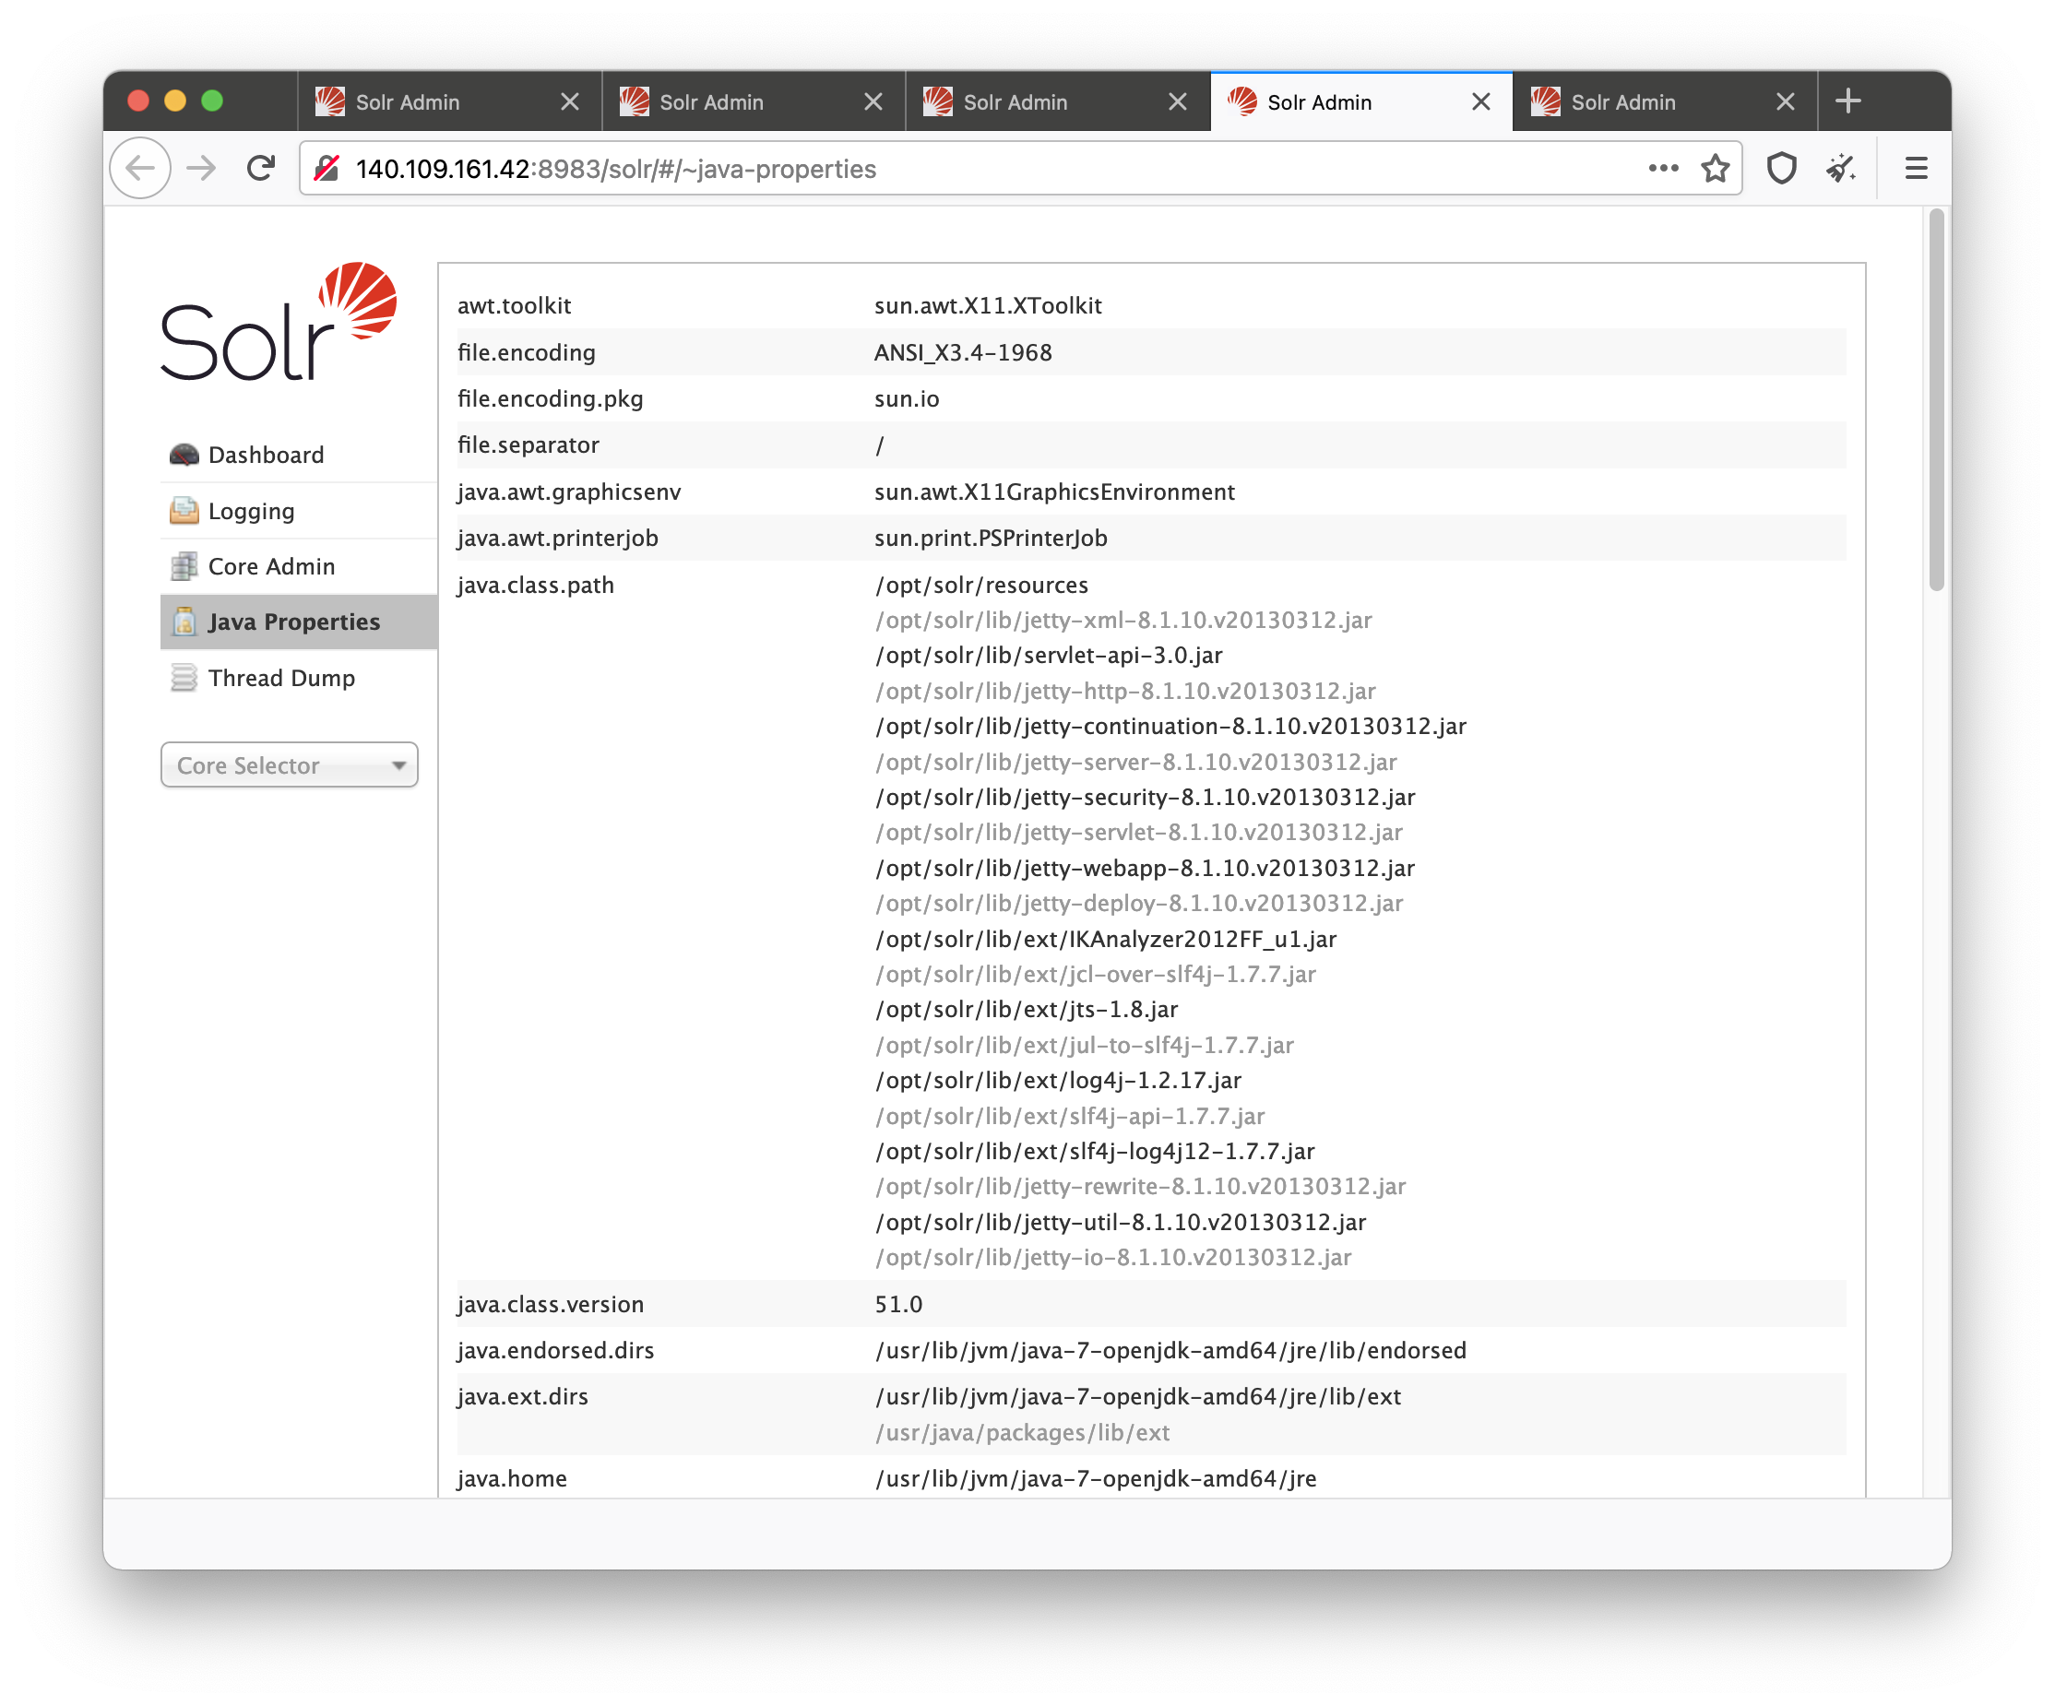Reload the current page
Screen dimensions: 2055x1706
pos(260,168)
